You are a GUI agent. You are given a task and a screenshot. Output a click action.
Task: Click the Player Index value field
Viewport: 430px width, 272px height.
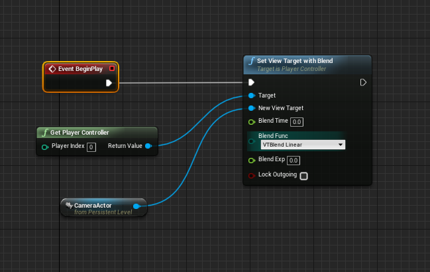(x=91, y=147)
